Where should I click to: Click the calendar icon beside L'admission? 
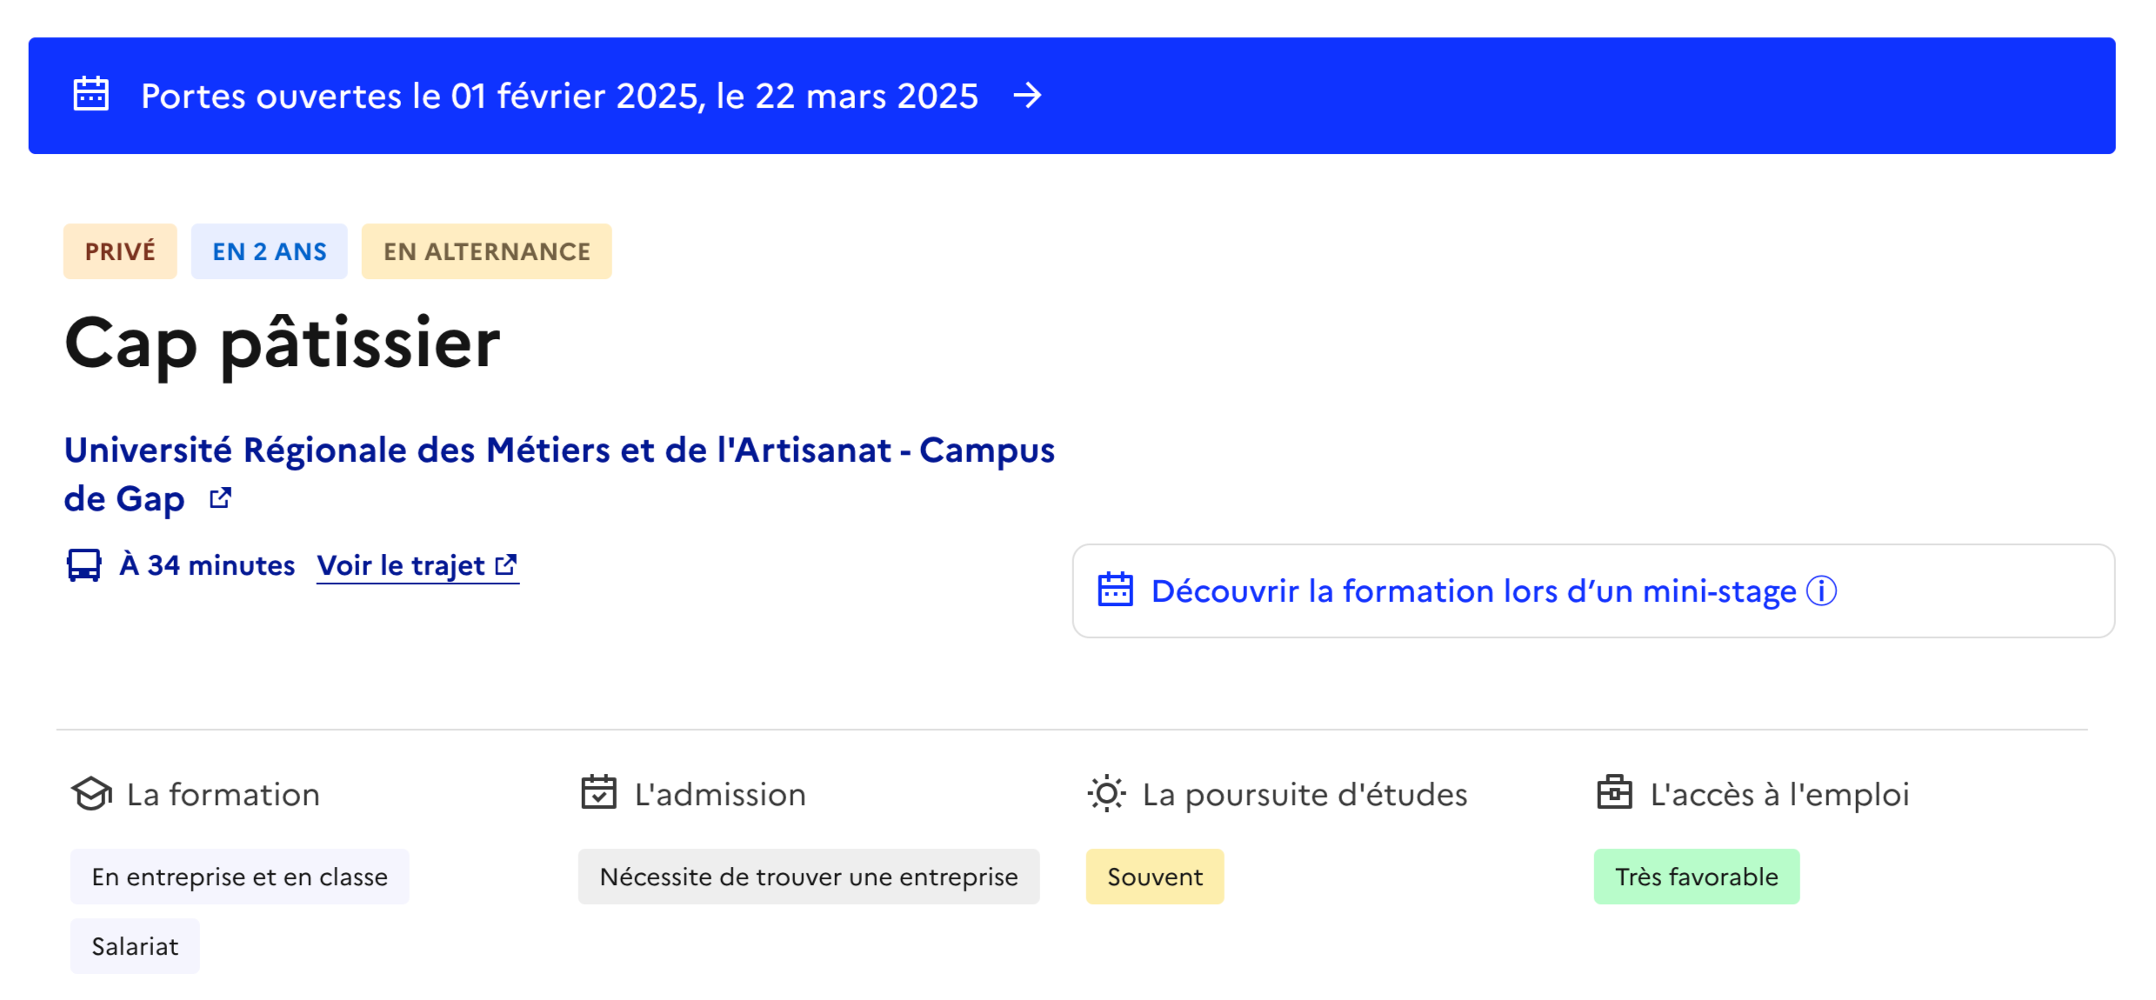(598, 793)
